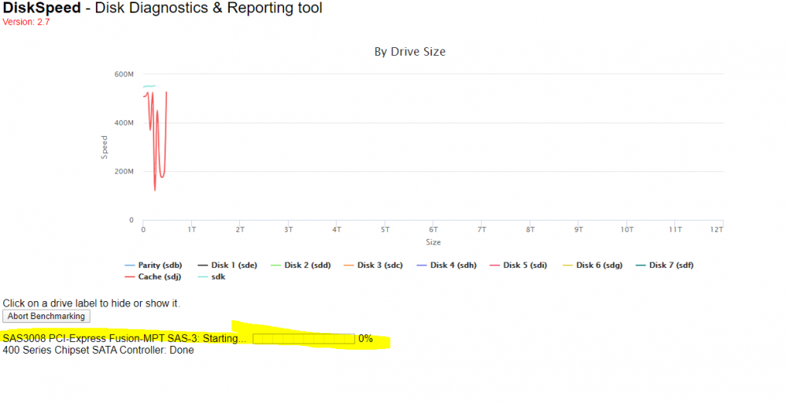This screenshot has width=787, height=404.
Task: Click 400 Series Chipset SATA Controller status
Action: coord(98,351)
